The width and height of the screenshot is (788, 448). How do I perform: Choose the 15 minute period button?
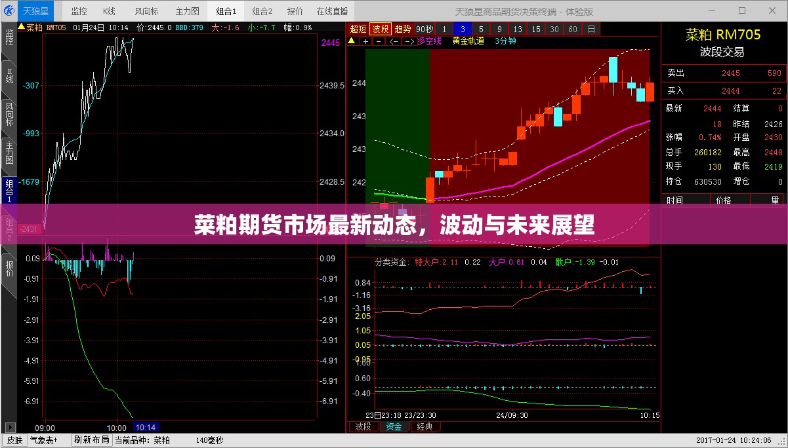pyautogui.click(x=536, y=29)
